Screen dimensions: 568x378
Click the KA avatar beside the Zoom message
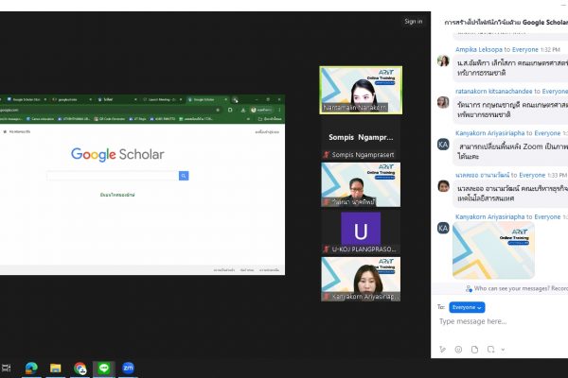click(443, 145)
